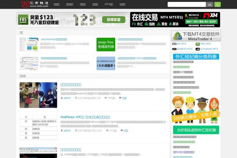
Task: Open the easymarkets article thumbnail
Action: 29,44
